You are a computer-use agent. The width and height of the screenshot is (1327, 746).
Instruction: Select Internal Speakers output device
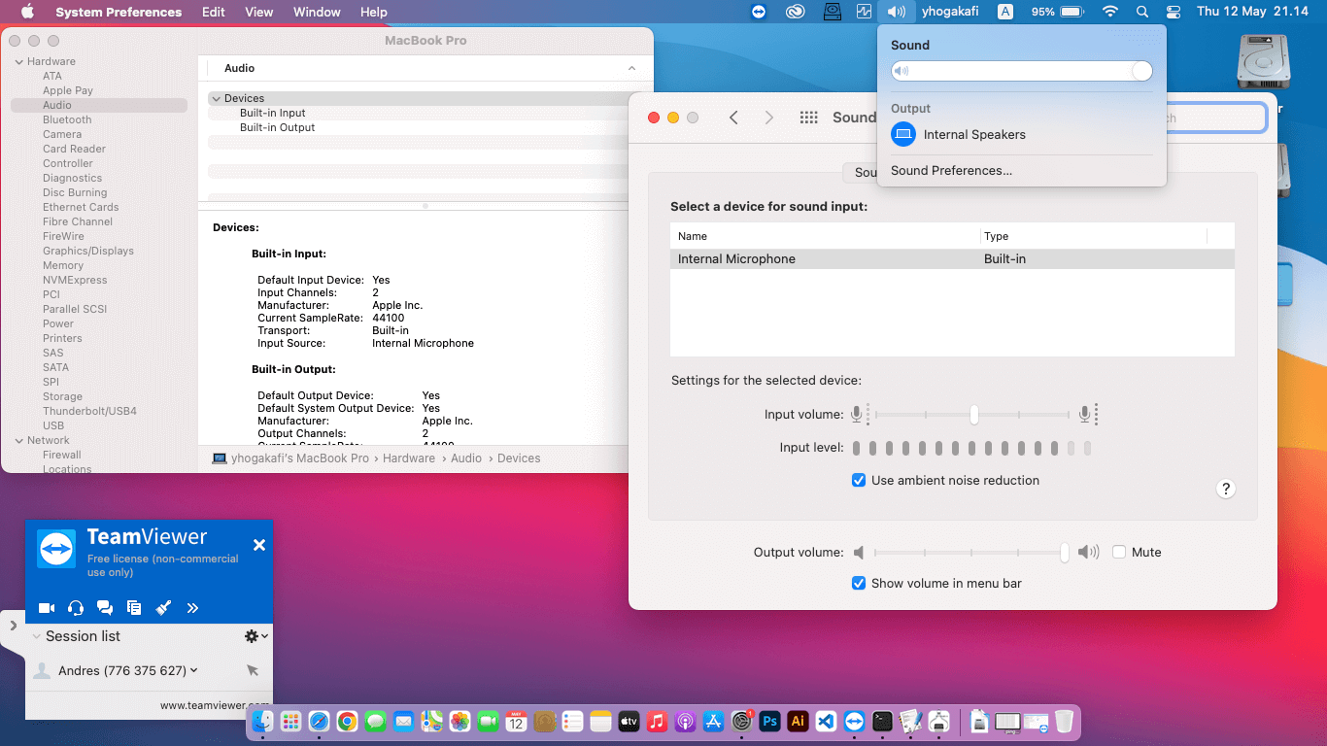tap(974, 135)
